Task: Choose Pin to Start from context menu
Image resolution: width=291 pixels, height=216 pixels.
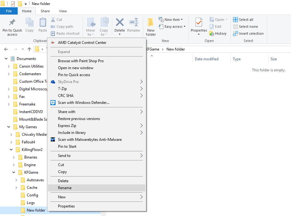Action: [96, 147]
